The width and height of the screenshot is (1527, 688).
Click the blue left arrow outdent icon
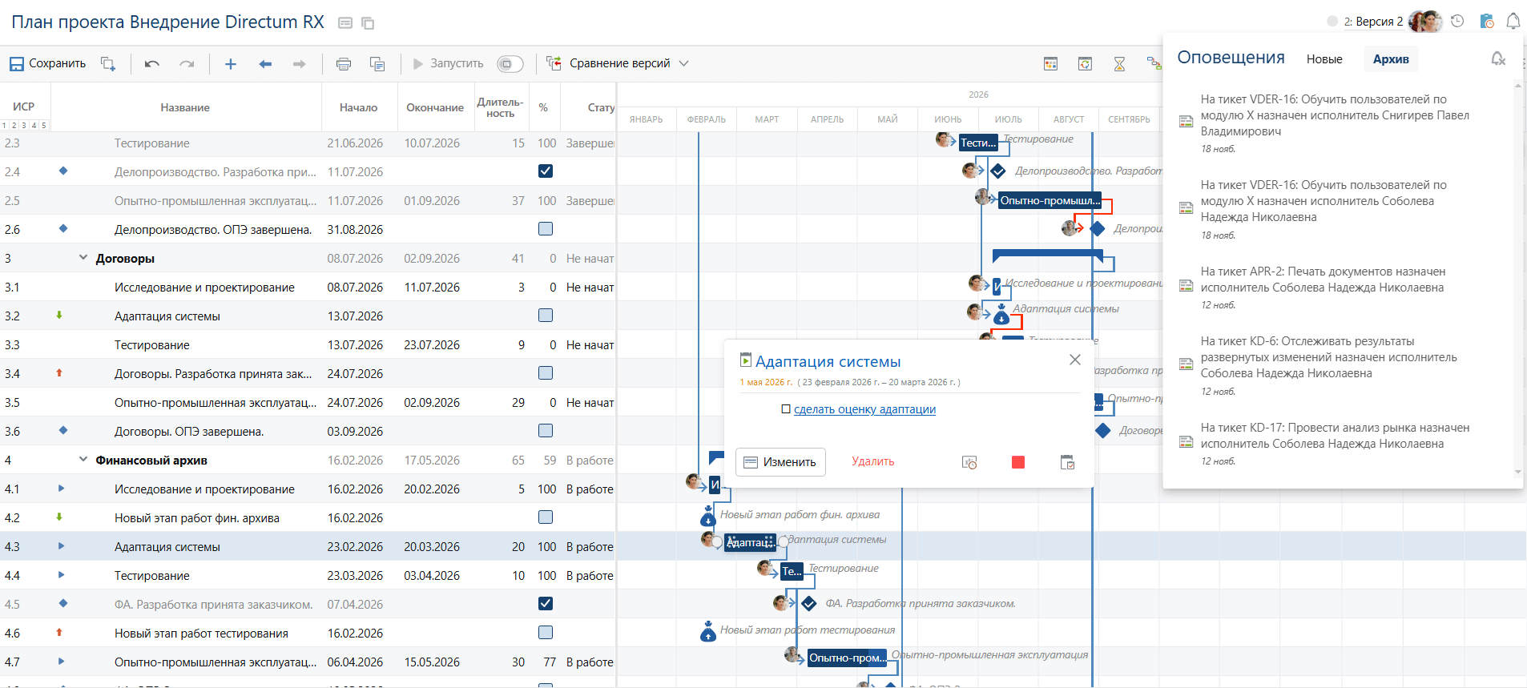265,64
